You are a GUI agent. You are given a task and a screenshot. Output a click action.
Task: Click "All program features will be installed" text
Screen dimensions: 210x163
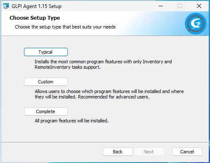pyautogui.click(x=72, y=121)
